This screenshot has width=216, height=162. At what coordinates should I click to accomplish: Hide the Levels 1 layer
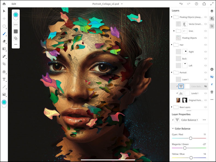coord(206,93)
